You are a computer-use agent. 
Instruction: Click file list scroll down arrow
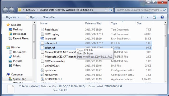point(166,81)
